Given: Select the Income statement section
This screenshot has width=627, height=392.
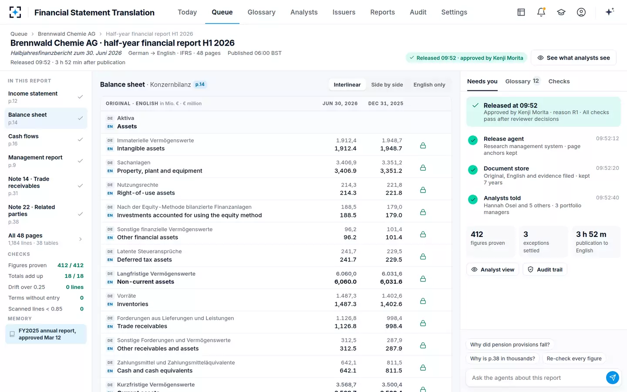Looking at the screenshot, I should tap(46, 97).
